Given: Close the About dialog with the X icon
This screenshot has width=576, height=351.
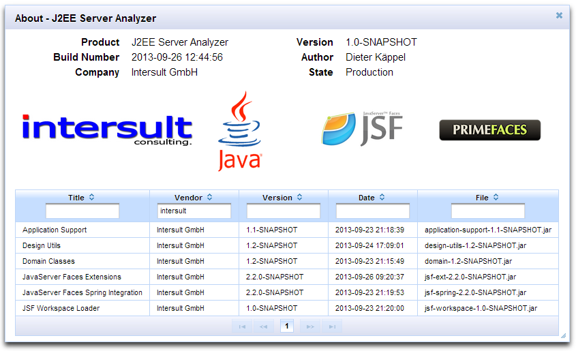Looking at the screenshot, I should pos(559,16).
